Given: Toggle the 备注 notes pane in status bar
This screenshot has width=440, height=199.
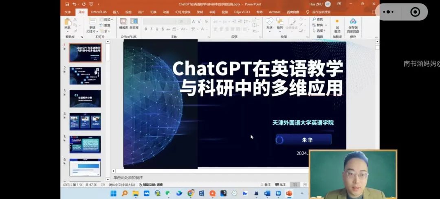Looking at the screenshot, I should 266,185.
